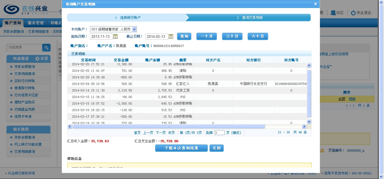Select the 账户查询 tab

[x=13, y=23]
